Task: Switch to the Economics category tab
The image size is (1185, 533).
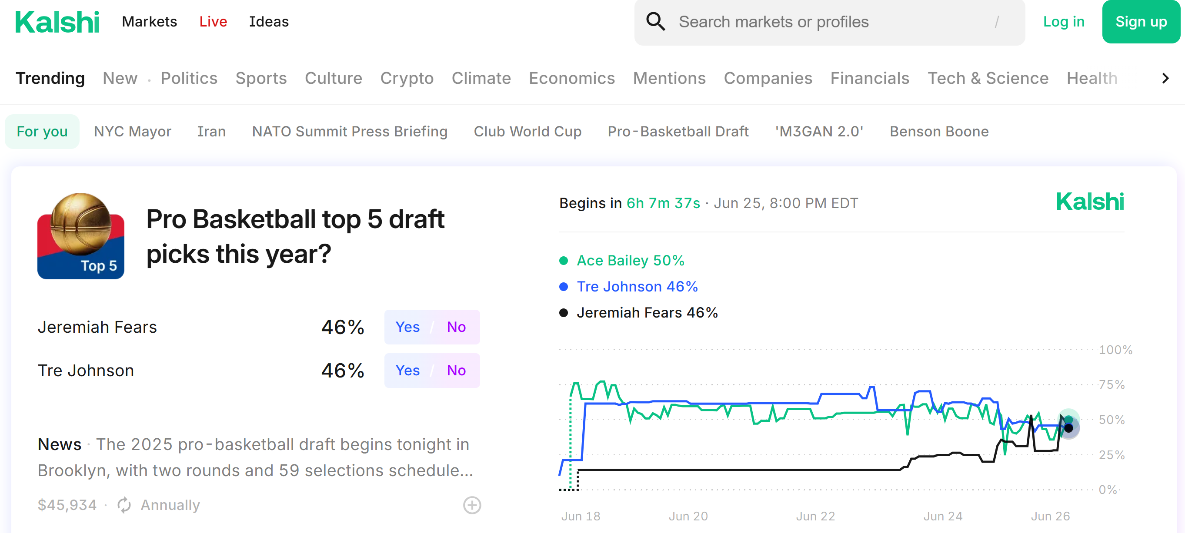Action: pos(572,78)
